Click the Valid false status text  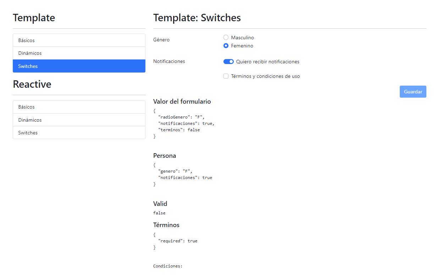click(159, 213)
